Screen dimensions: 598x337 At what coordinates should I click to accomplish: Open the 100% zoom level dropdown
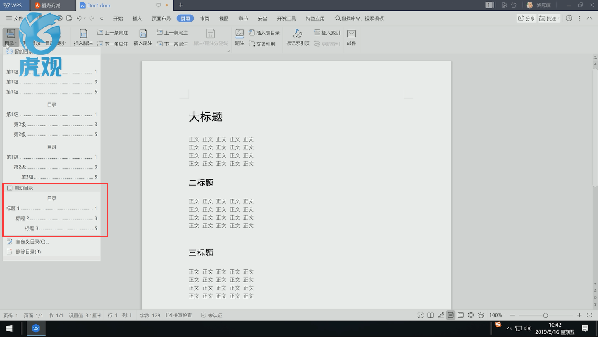tap(497, 315)
